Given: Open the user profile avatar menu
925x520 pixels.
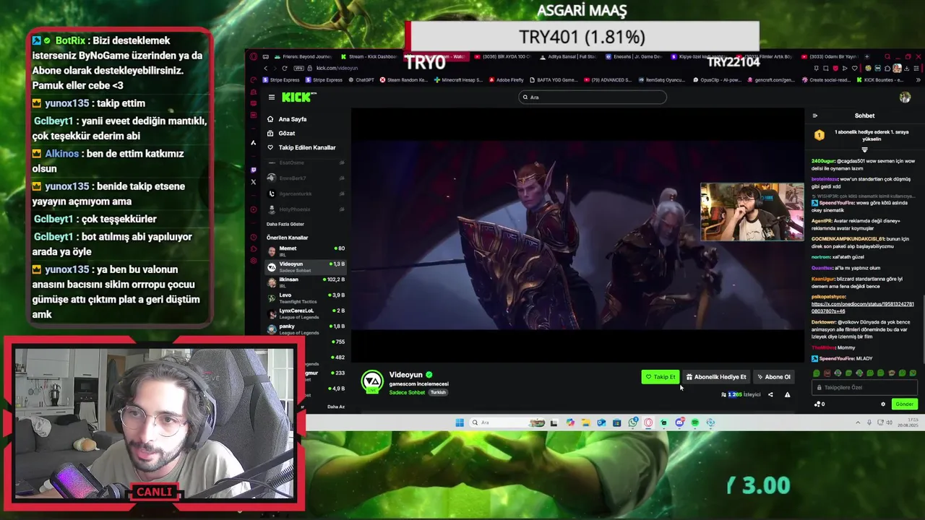Looking at the screenshot, I should [x=905, y=97].
